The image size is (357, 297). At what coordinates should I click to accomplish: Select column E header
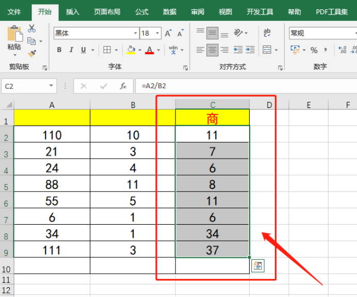click(309, 105)
